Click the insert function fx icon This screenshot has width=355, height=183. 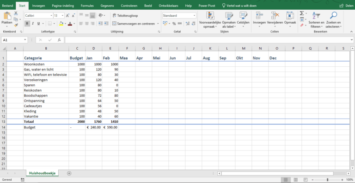click(x=59, y=40)
